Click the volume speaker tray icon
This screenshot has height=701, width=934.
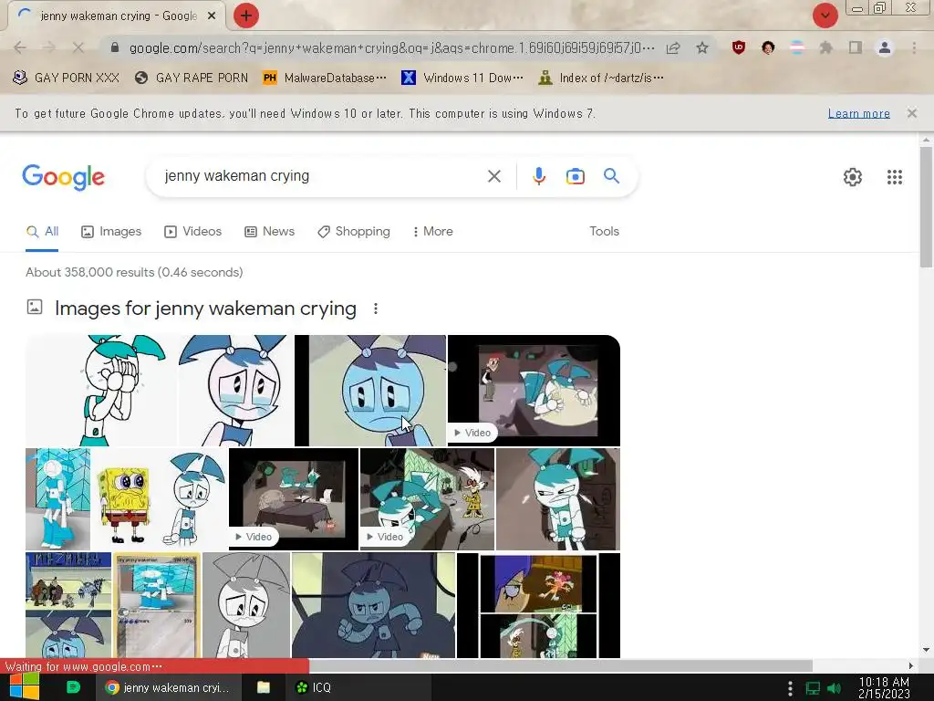tap(834, 688)
